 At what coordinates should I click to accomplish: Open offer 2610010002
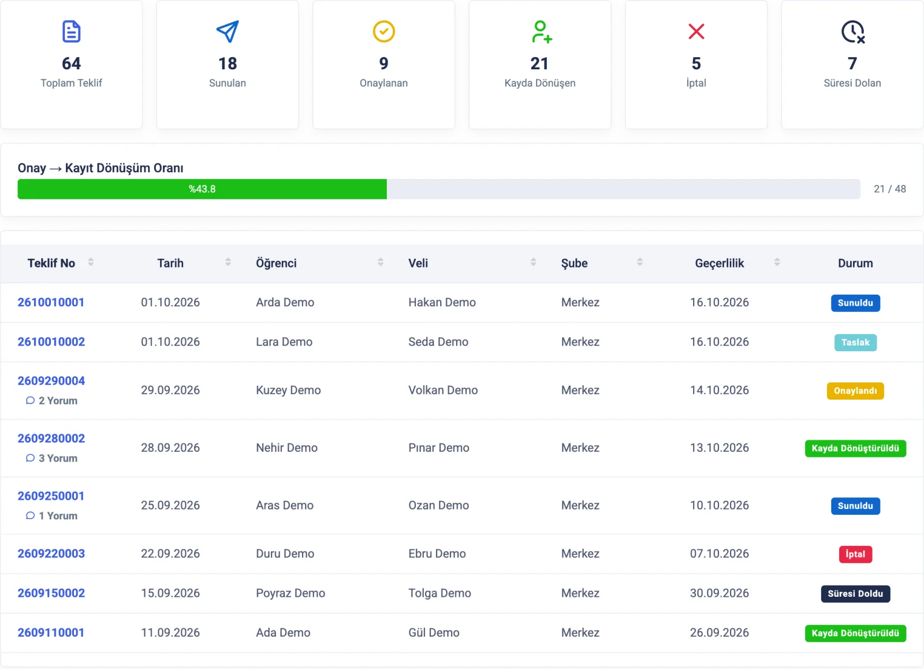(x=51, y=341)
